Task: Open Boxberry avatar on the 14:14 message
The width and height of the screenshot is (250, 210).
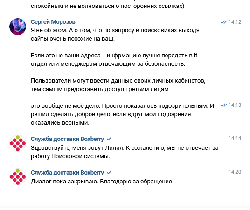Action: tap(18, 143)
